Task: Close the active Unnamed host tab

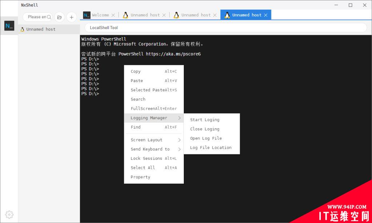Action: tap(266, 15)
